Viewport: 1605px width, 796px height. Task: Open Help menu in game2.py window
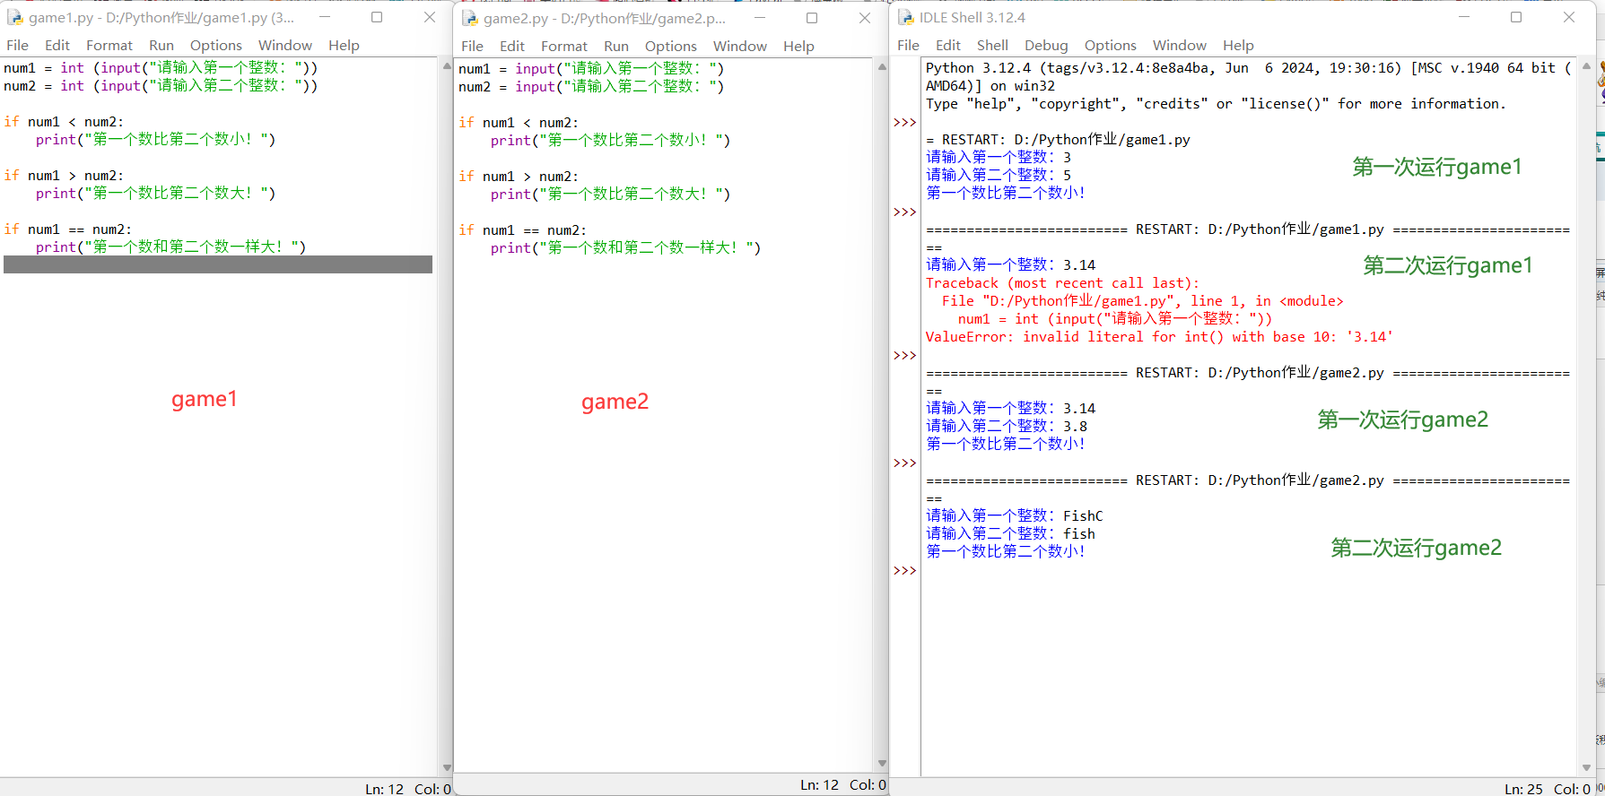[798, 46]
